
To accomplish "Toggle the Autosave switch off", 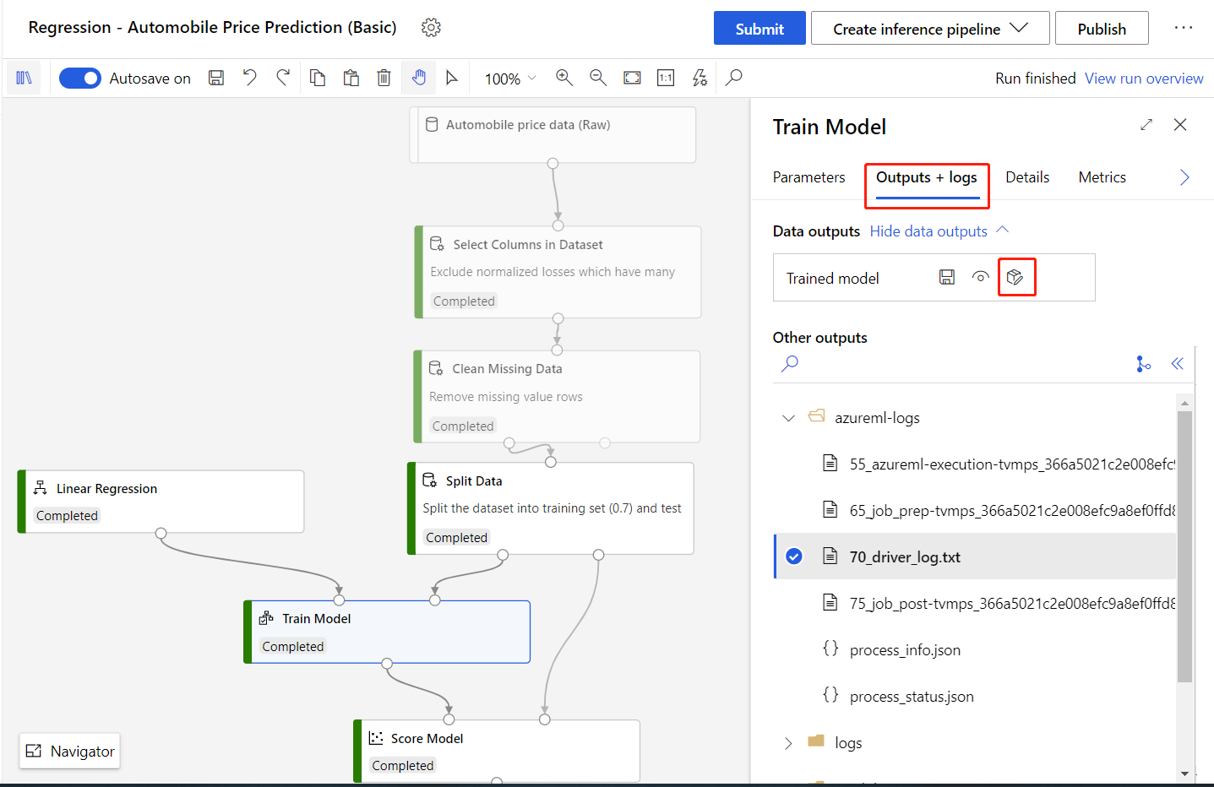I will pyautogui.click(x=80, y=78).
